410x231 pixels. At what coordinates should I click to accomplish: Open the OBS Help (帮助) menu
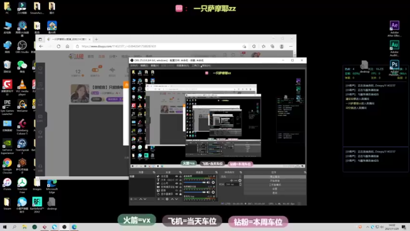pyautogui.click(x=206, y=66)
